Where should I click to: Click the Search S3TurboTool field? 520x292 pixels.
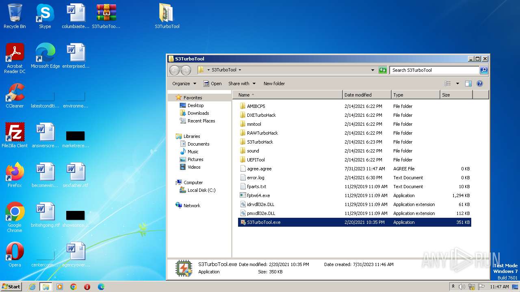434,70
